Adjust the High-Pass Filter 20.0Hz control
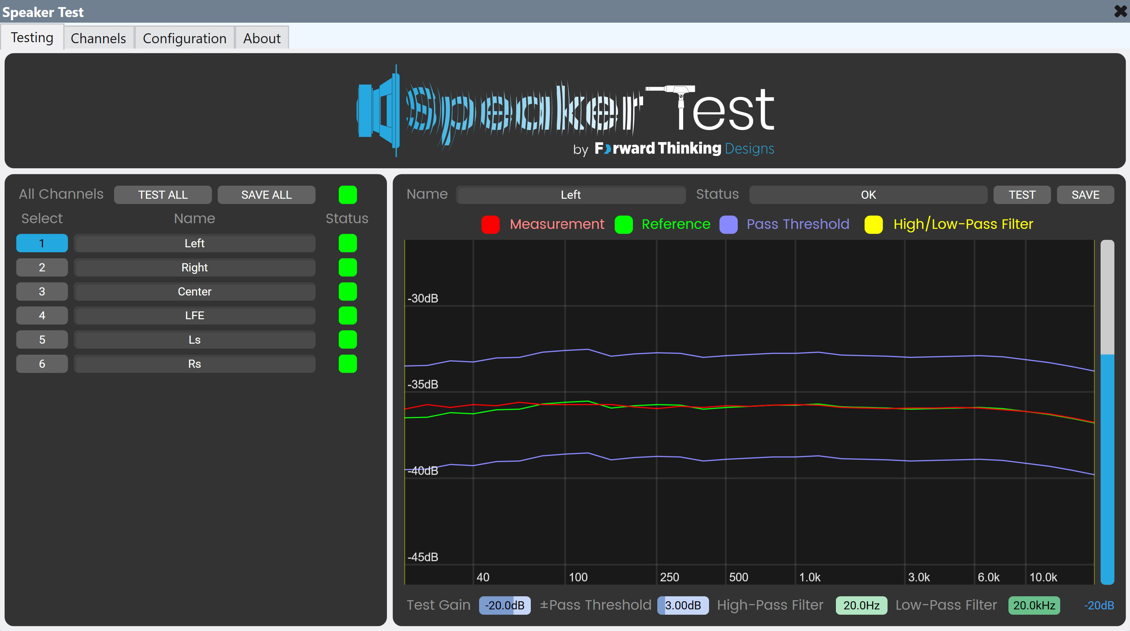The image size is (1130, 631). pos(861,605)
